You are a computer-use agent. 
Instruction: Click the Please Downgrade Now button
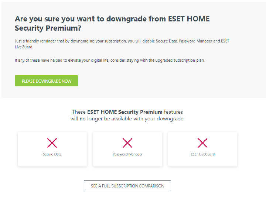click(47, 81)
